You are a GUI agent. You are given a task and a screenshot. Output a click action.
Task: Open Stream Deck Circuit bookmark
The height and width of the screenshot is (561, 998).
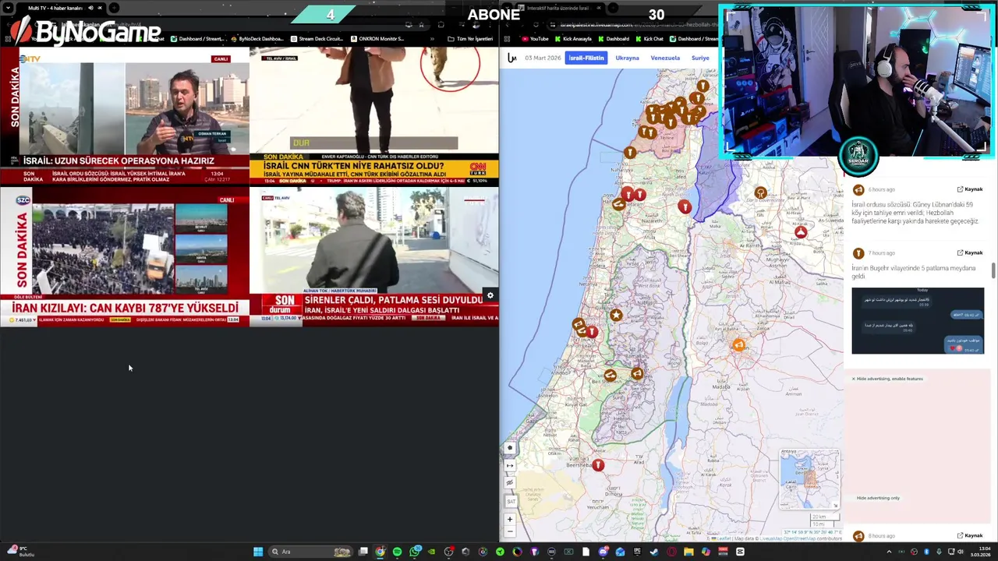coord(317,39)
